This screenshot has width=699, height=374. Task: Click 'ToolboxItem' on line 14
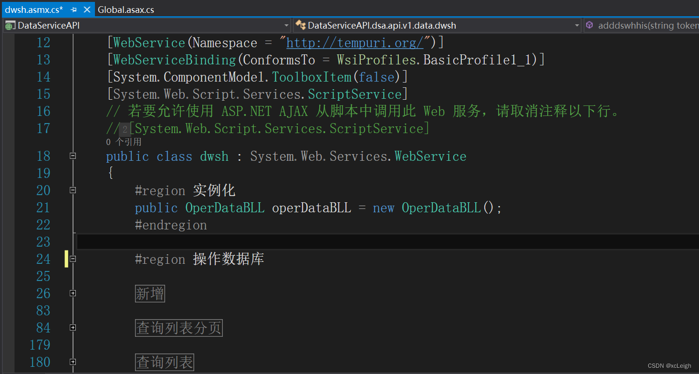(x=312, y=77)
